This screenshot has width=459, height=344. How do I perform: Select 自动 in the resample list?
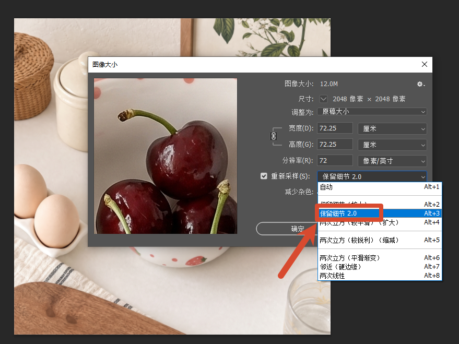[x=380, y=187]
